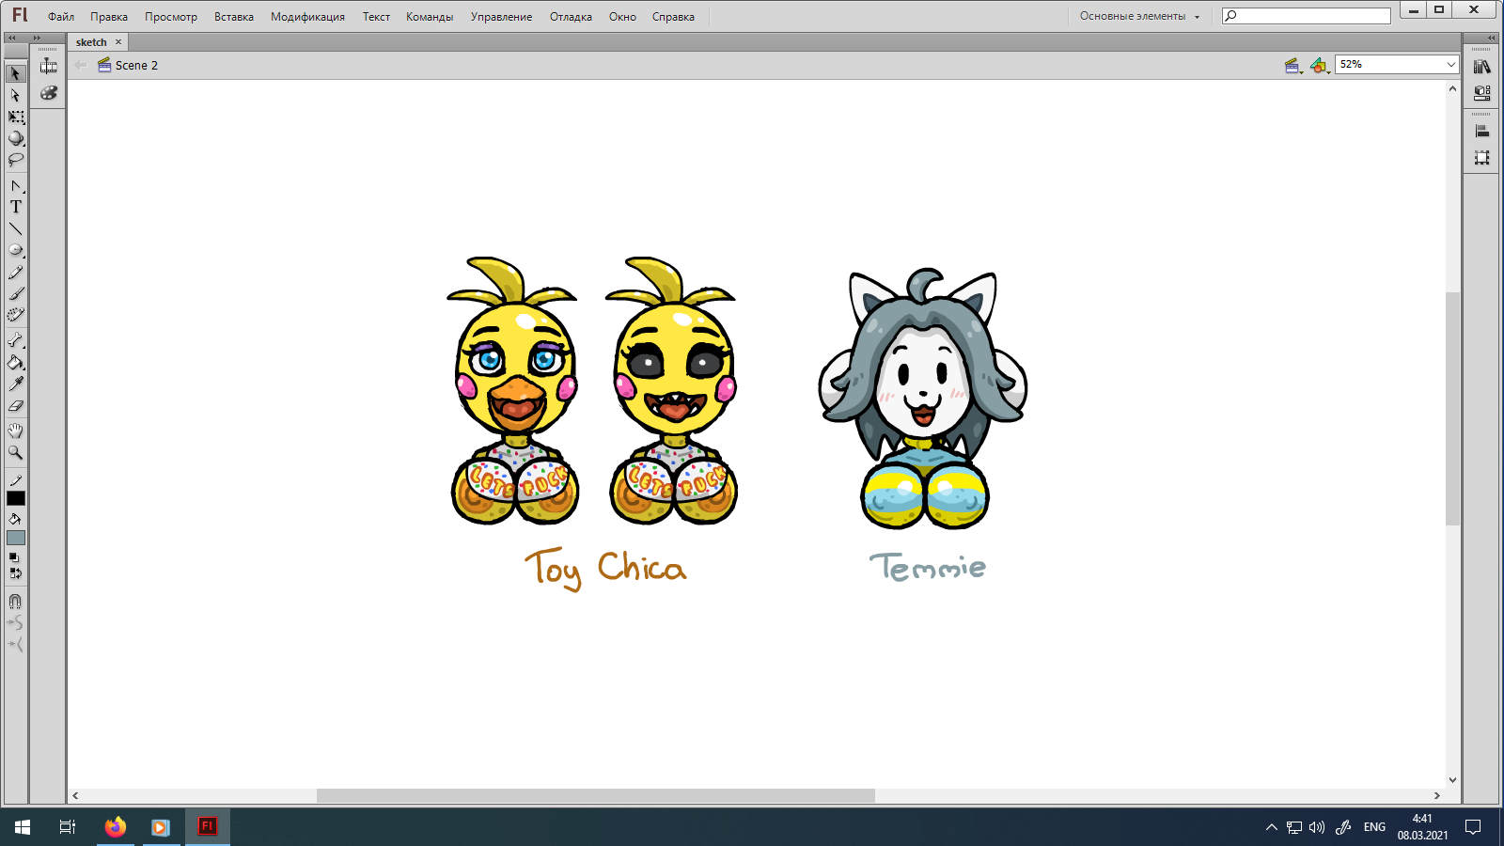Activate the Paint Bucket tool
The height and width of the screenshot is (846, 1504).
pos(16,362)
